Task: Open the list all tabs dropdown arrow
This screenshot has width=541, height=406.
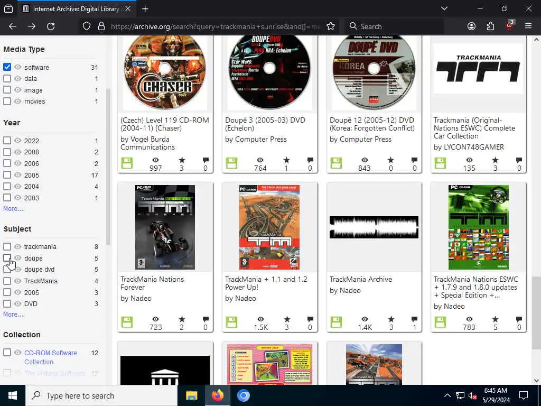Action: pyautogui.click(x=444, y=8)
